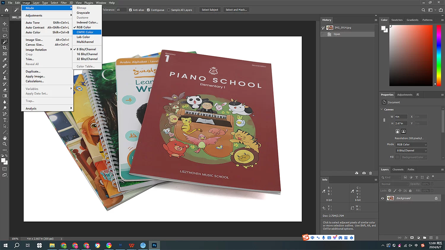The image size is (445, 250).
Task: Click the create new layer icon
Action: (x=431, y=238)
